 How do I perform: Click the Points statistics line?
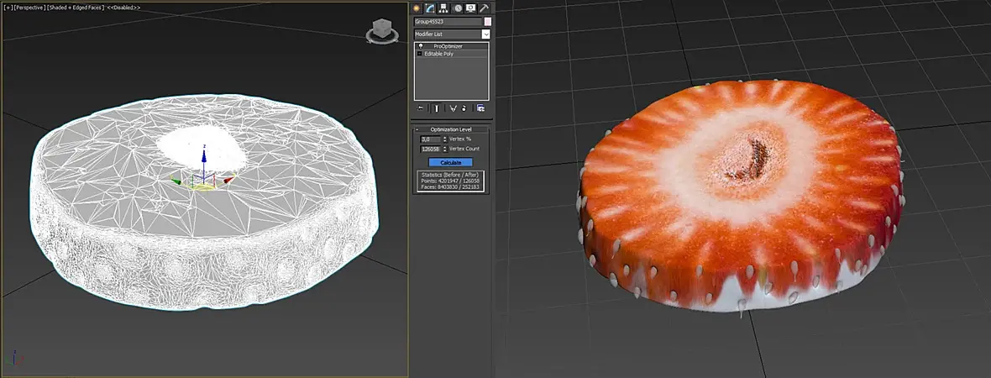[x=451, y=181]
